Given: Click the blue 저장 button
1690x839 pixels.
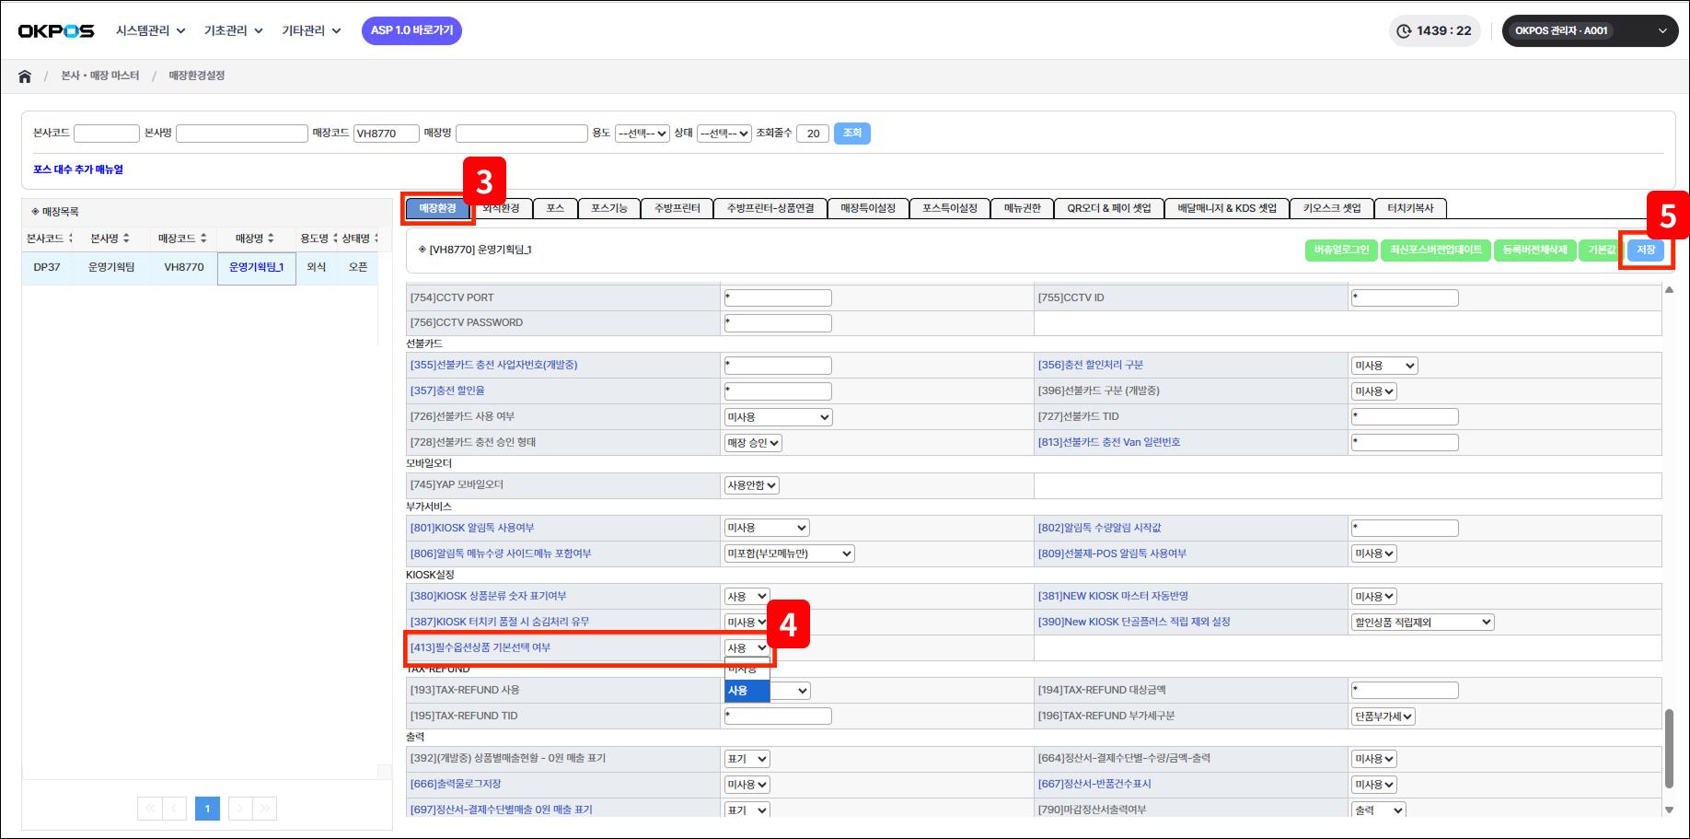Looking at the screenshot, I should pyautogui.click(x=1646, y=250).
